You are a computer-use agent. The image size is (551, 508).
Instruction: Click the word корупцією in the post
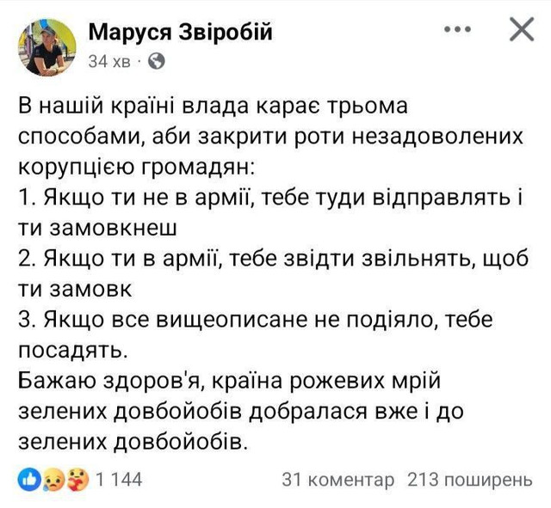[76, 167]
